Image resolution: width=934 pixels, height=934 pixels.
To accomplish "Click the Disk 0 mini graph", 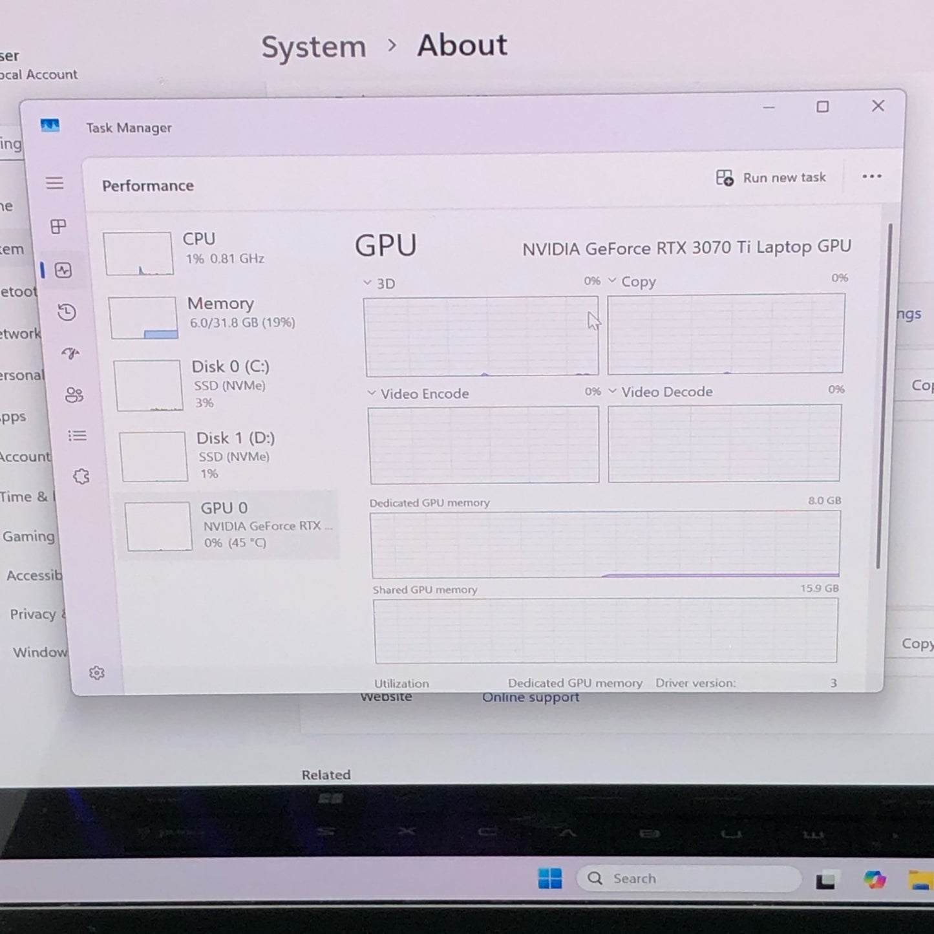I will pyautogui.click(x=148, y=386).
